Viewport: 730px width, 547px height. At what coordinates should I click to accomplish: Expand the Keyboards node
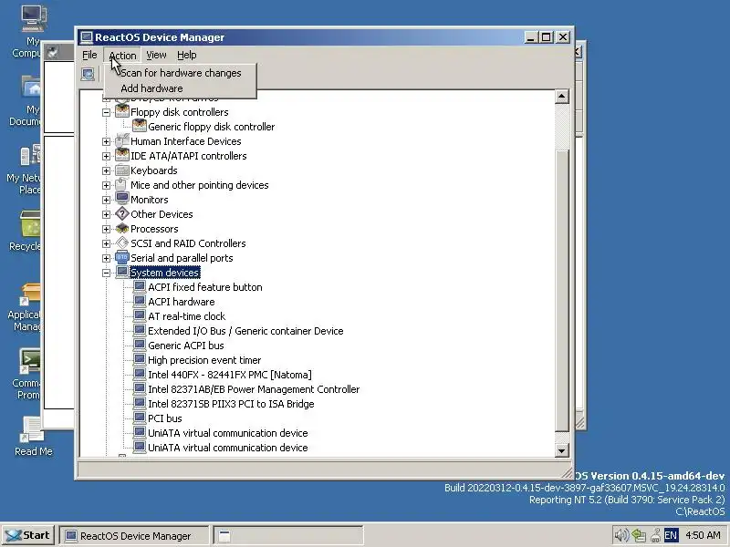(x=106, y=170)
